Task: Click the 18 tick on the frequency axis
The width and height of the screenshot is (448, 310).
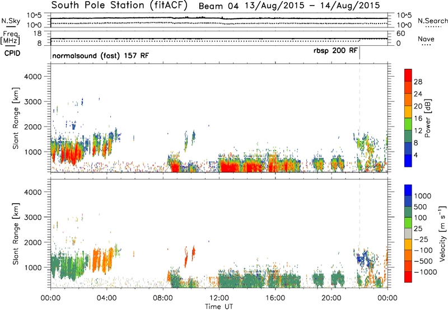Action: point(38,34)
